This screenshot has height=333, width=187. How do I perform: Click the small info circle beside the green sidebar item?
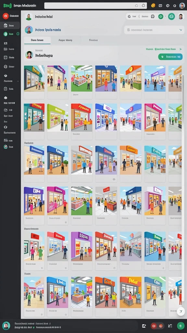tap(18, 34)
